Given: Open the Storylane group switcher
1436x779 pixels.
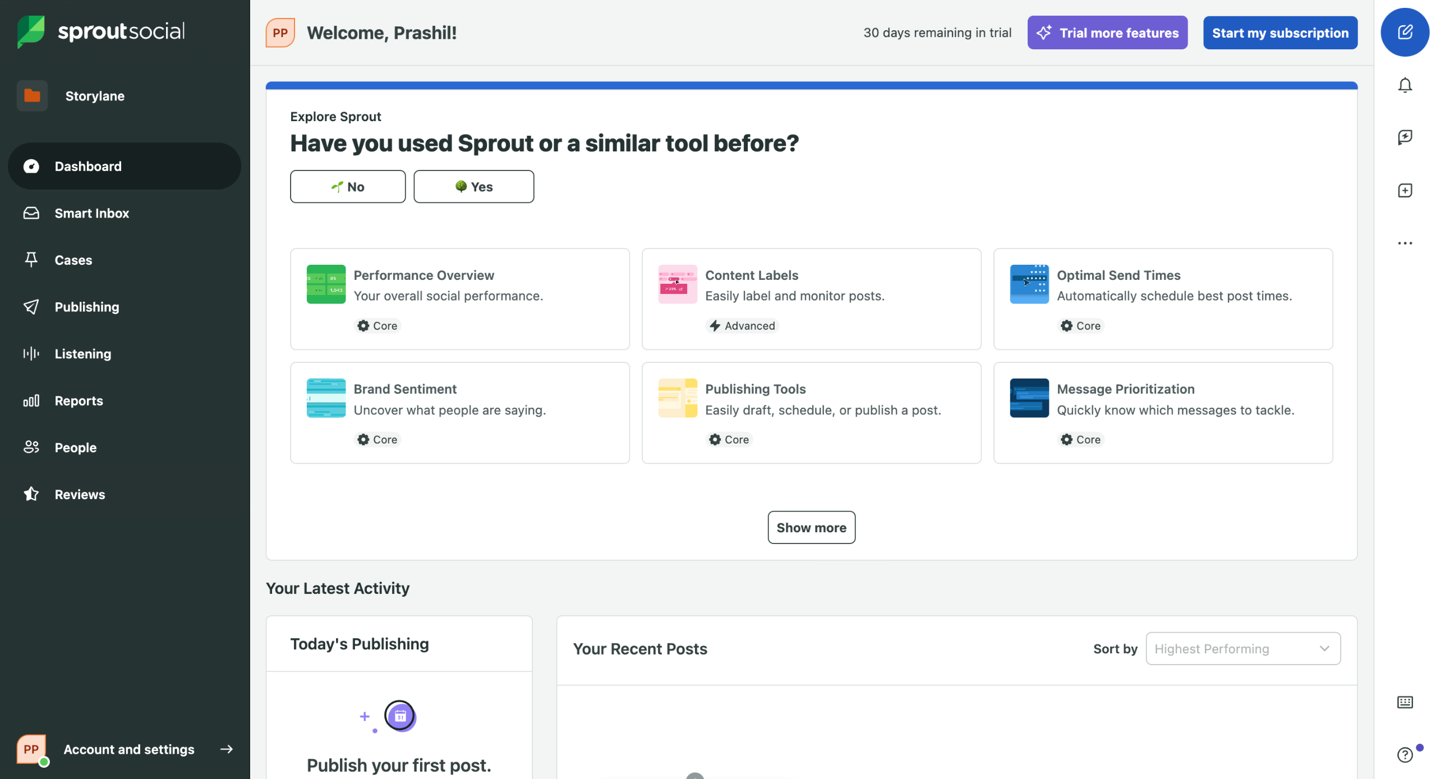Looking at the screenshot, I should (94, 96).
